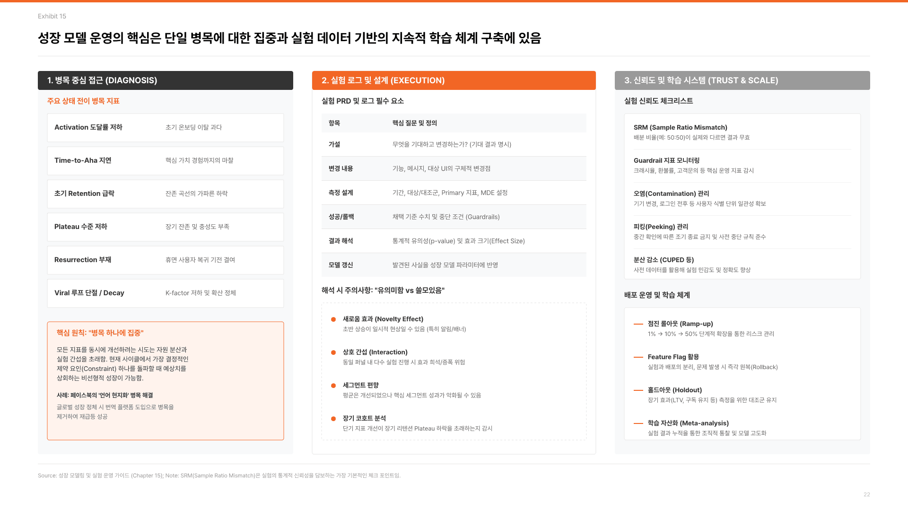Click the orange bullet beside '장기 코호트 분석'
908x511 pixels.
click(333, 419)
